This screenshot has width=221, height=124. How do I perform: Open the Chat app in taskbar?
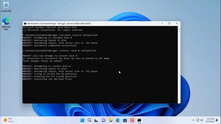pos(104,120)
